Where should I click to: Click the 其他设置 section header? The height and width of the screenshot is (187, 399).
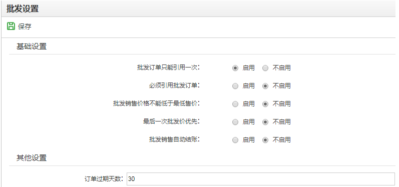point(32,158)
